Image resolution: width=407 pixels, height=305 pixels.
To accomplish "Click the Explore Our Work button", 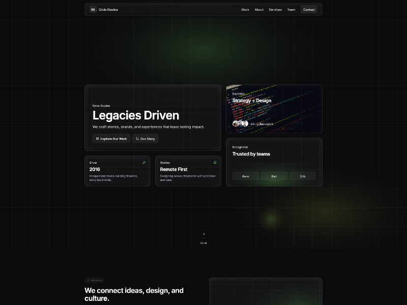I will tap(111, 138).
